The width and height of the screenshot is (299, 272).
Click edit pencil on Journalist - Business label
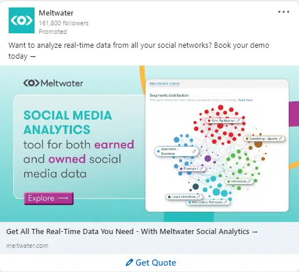pos(194,151)
